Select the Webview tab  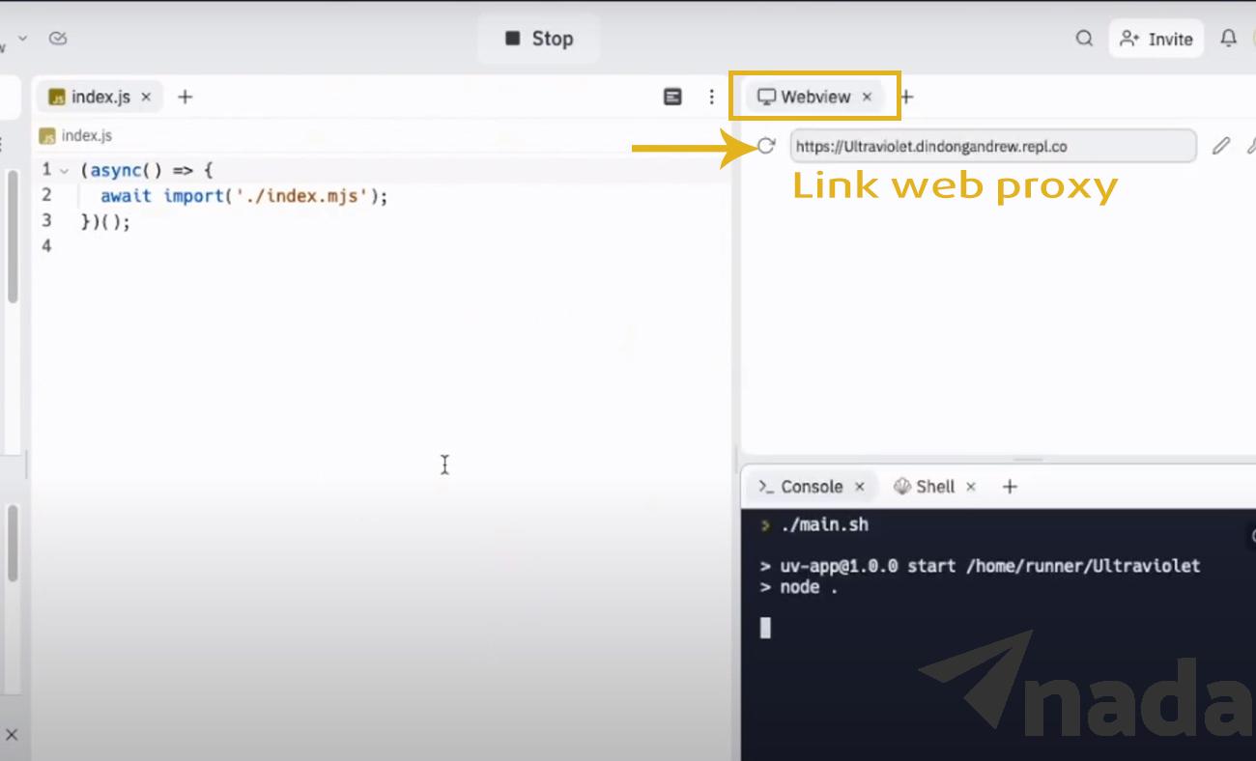[814, 97]
